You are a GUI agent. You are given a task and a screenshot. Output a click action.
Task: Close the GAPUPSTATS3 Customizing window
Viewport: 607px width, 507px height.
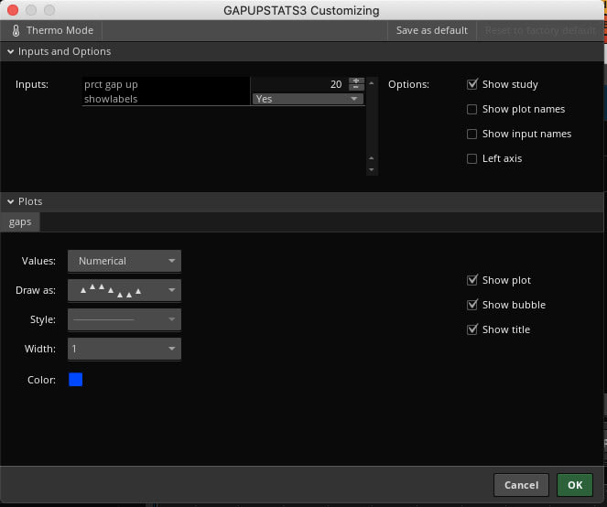pyautogui.click(x=13, y=10)
